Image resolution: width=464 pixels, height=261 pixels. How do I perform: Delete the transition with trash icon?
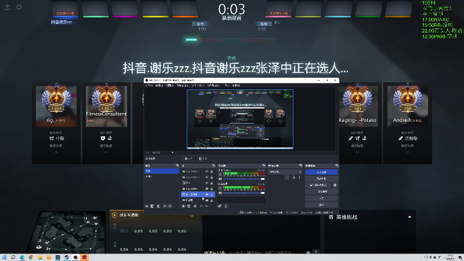click(x=293, y=177)
